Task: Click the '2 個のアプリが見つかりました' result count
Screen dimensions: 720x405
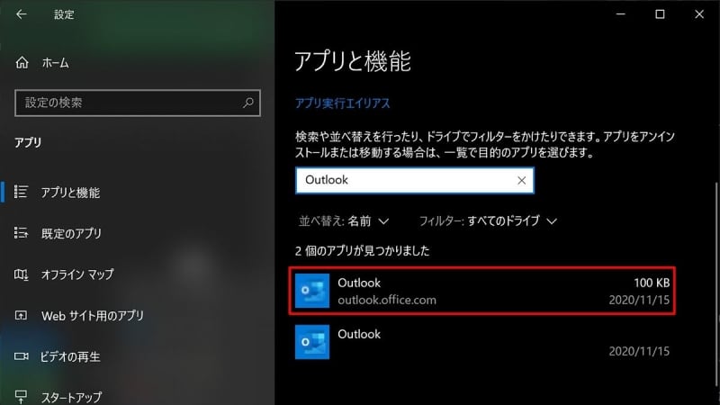Action: [x=363, y=251]
